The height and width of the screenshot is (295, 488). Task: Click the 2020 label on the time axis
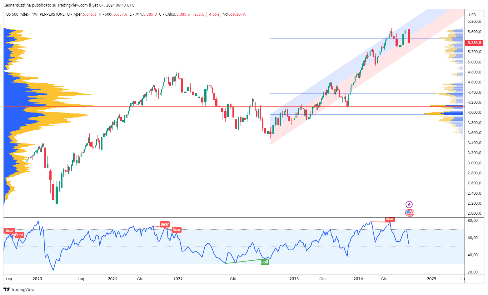pyautogui.click(x=37, y=279)
